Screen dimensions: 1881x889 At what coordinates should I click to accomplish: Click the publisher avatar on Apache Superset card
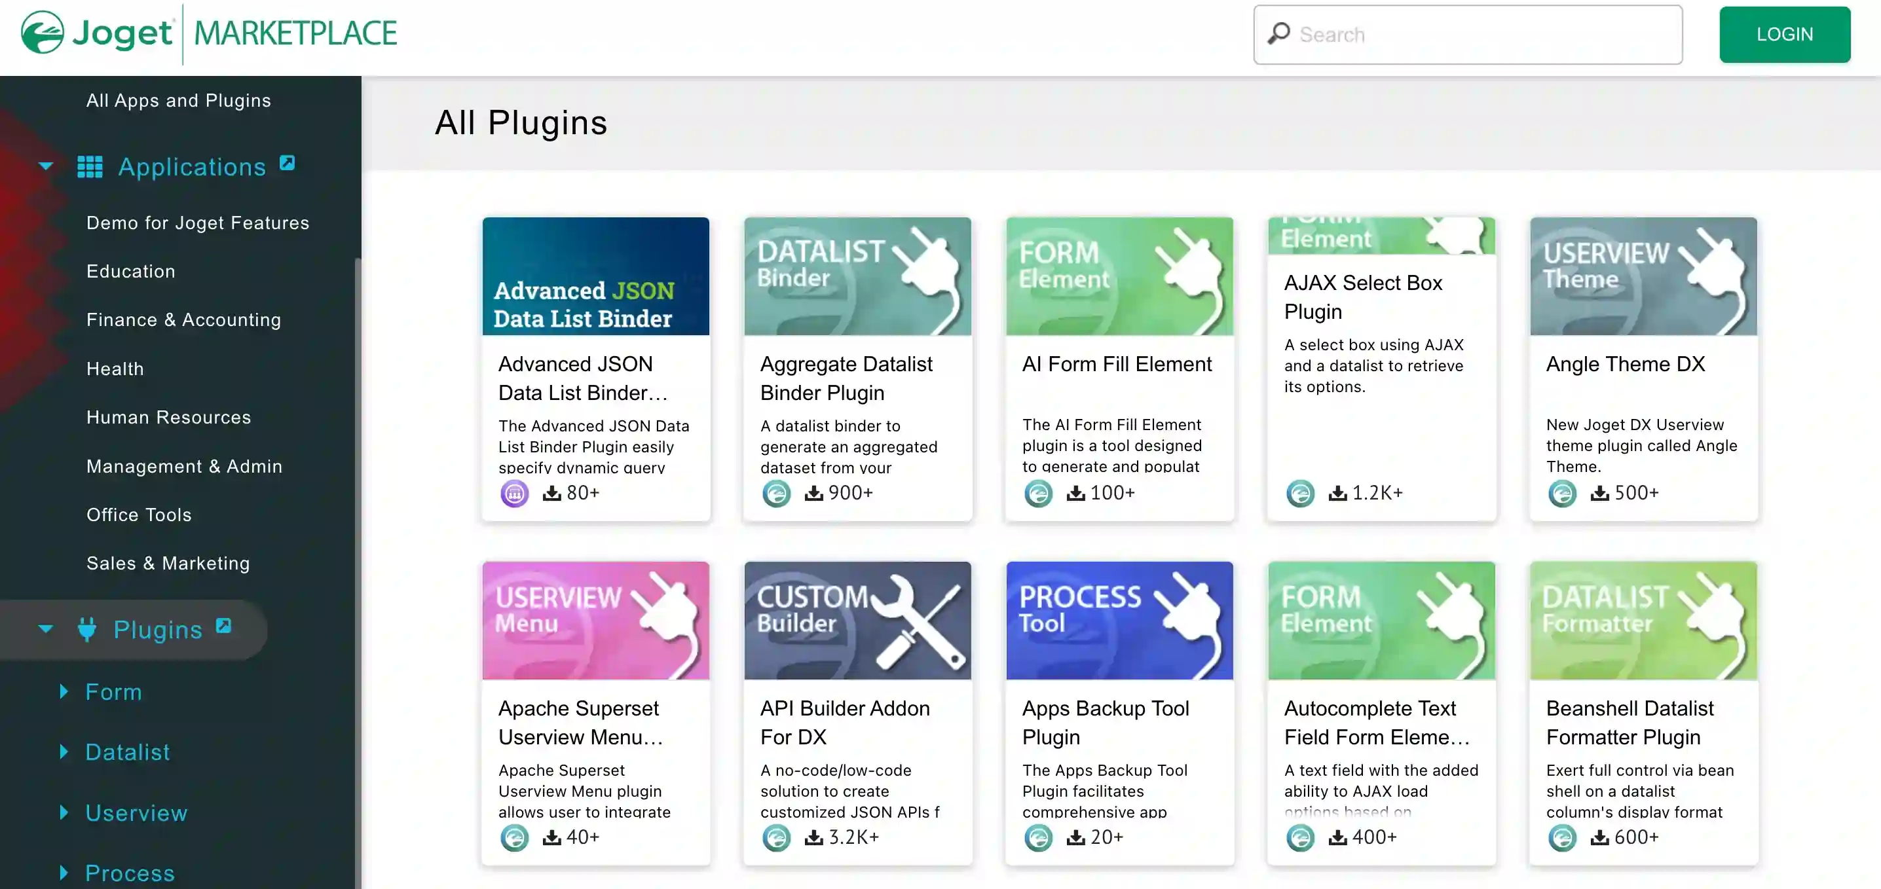tap(514, 838)
